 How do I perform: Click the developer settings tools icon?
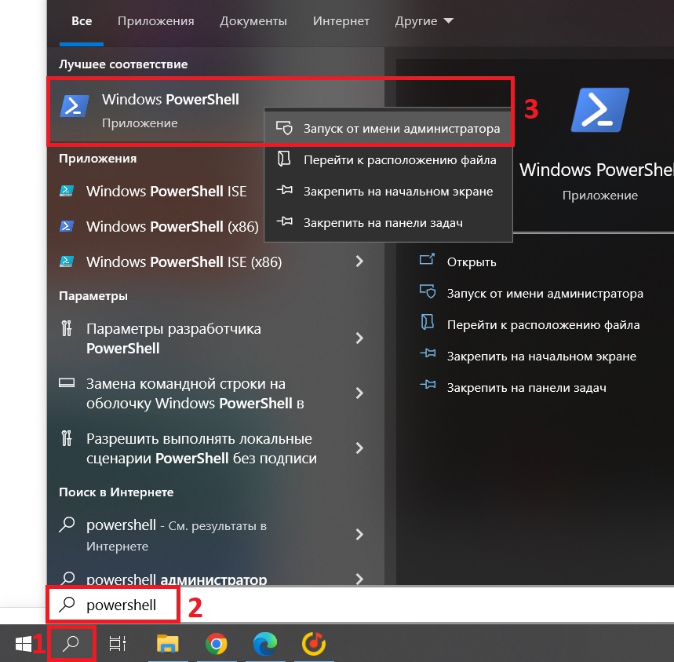[x=66, y=328]
